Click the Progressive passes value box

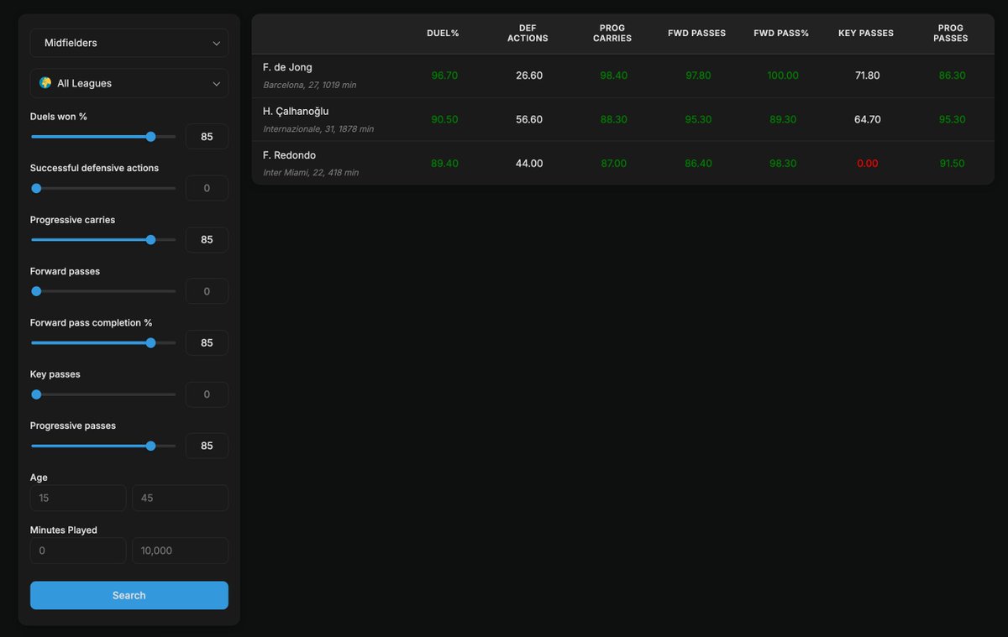[207, 446]
